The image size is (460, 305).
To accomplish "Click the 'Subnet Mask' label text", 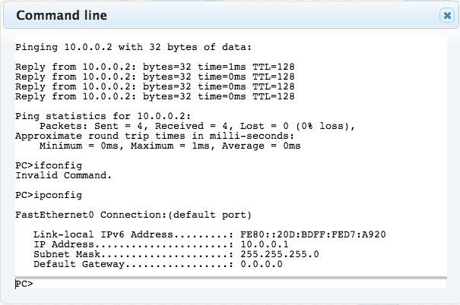I will pos(67,254).
